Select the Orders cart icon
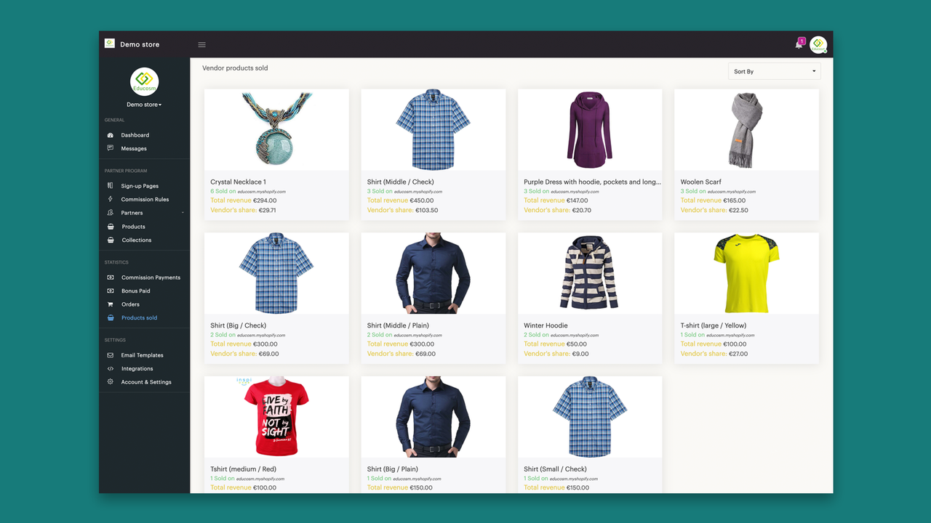Viewport: 931px width, 523px height. pos(111,304)
